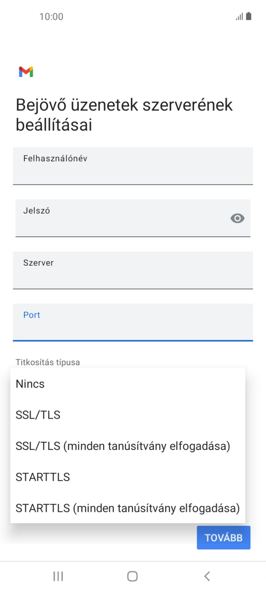Tap the highlighted Port field underline

coord(133,338)
